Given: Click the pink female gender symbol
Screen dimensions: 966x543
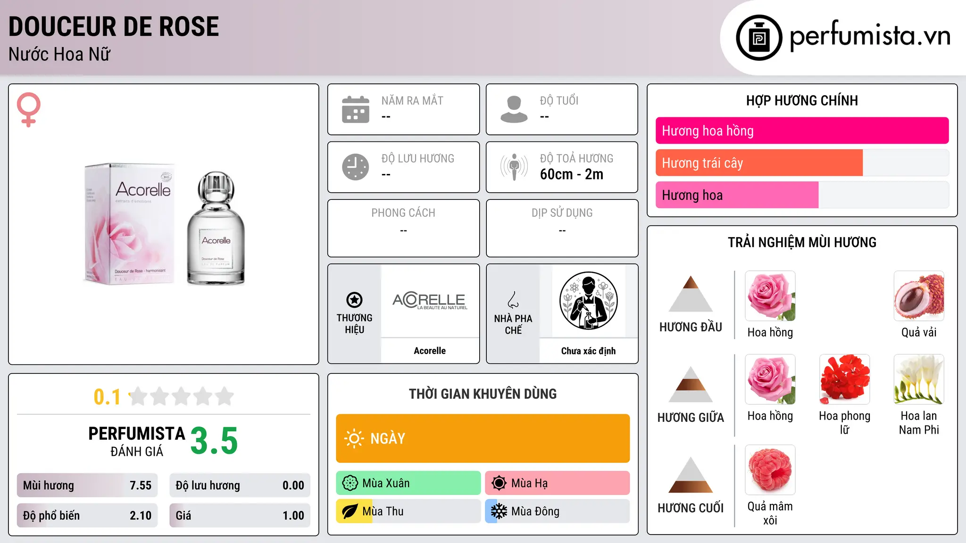Looking at the screenshot, I should point(28,110).
